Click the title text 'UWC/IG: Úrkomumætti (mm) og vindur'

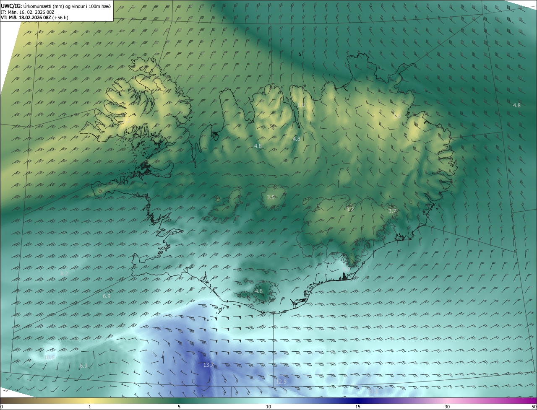point(42,5)
